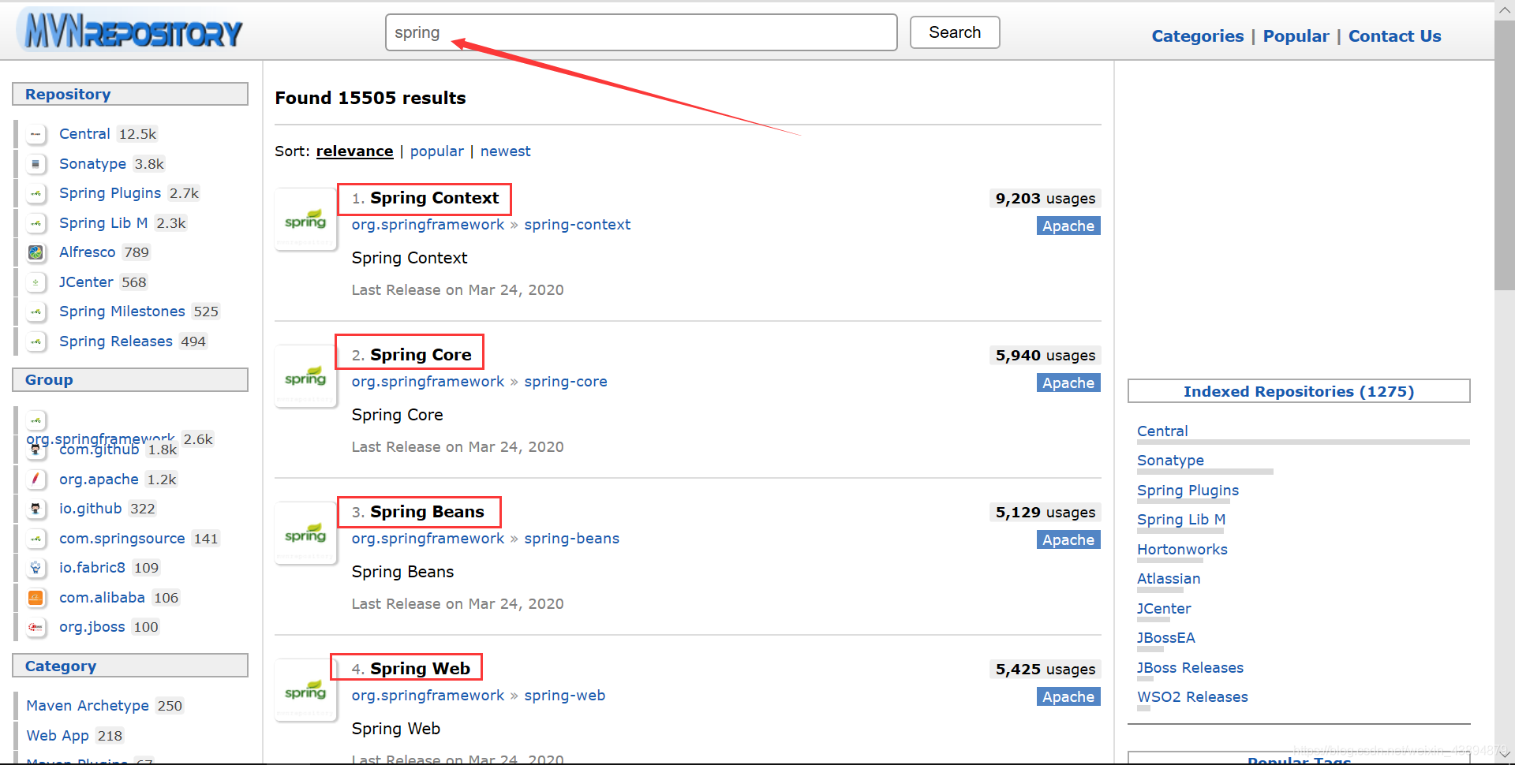1515x765 pixels.
Task: Click the Apache license badge for Spring Web
Action: pos(1068,697)
